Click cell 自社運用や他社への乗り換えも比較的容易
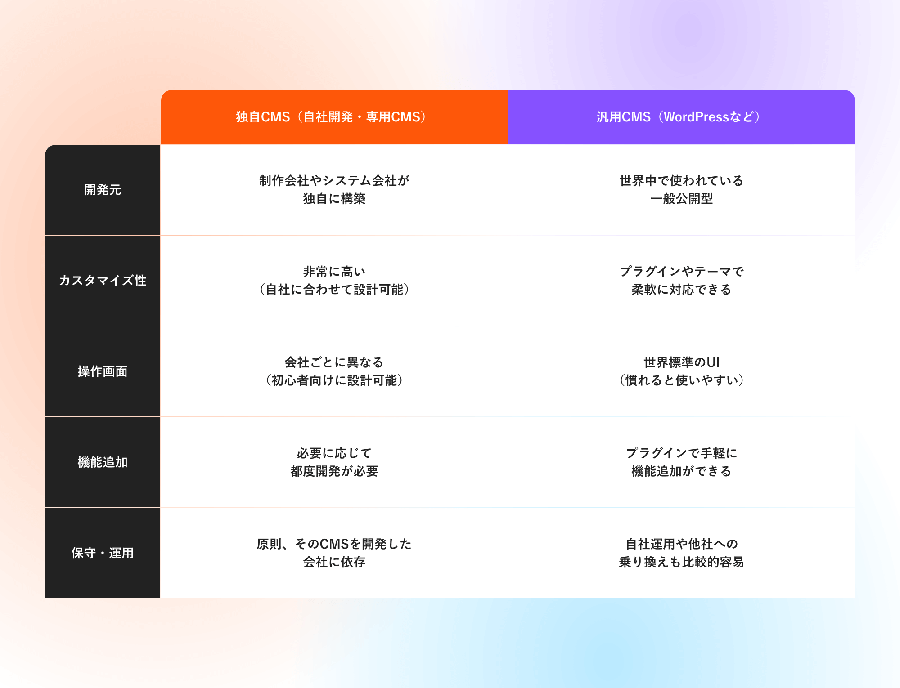900x688 pixels. tap(682, 553)
